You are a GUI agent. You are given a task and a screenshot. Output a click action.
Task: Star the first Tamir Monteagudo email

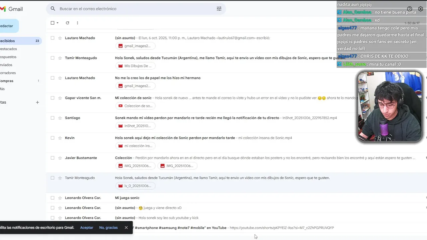60,58
